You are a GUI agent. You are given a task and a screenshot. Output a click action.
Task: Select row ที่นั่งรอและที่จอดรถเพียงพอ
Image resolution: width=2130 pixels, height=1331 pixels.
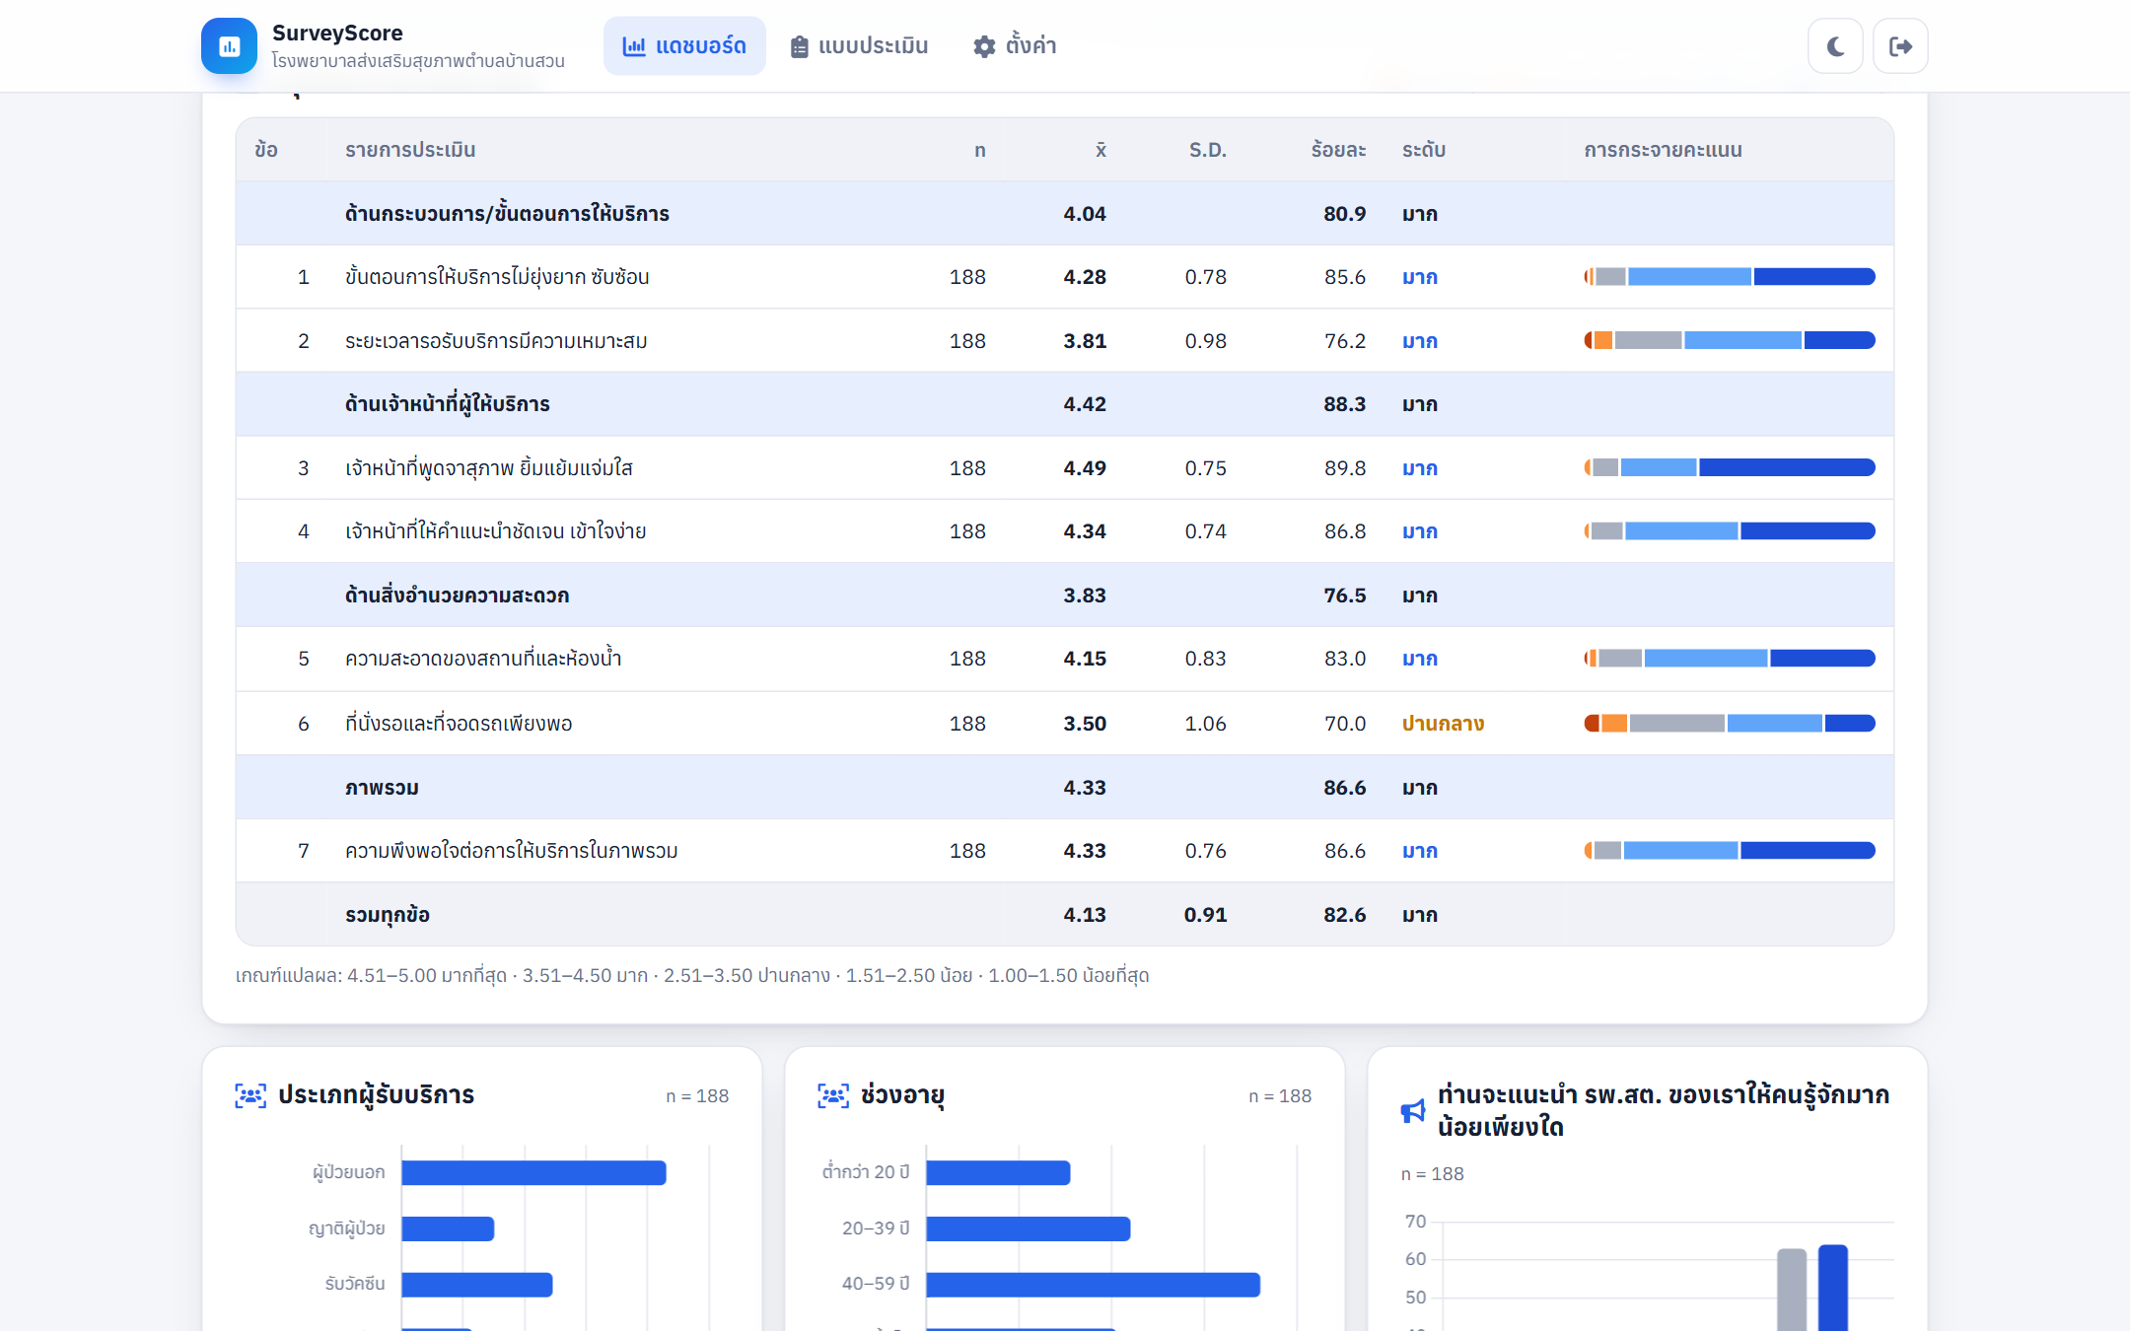point(1065,724)
